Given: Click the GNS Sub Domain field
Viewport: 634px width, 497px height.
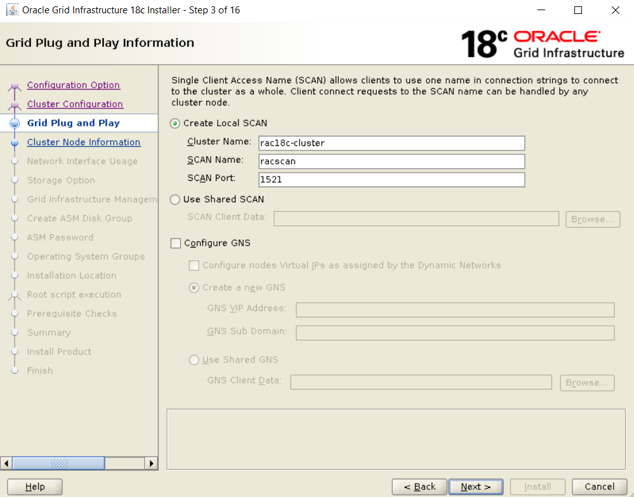Looking at the screenshot, I should coord(455,333).
